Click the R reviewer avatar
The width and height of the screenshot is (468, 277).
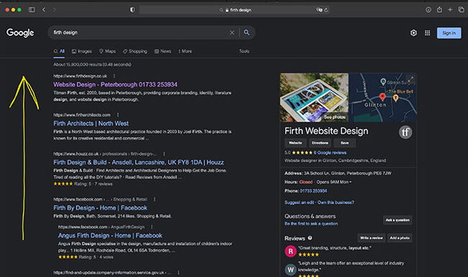pyautogui.click(x=290, y=251)
